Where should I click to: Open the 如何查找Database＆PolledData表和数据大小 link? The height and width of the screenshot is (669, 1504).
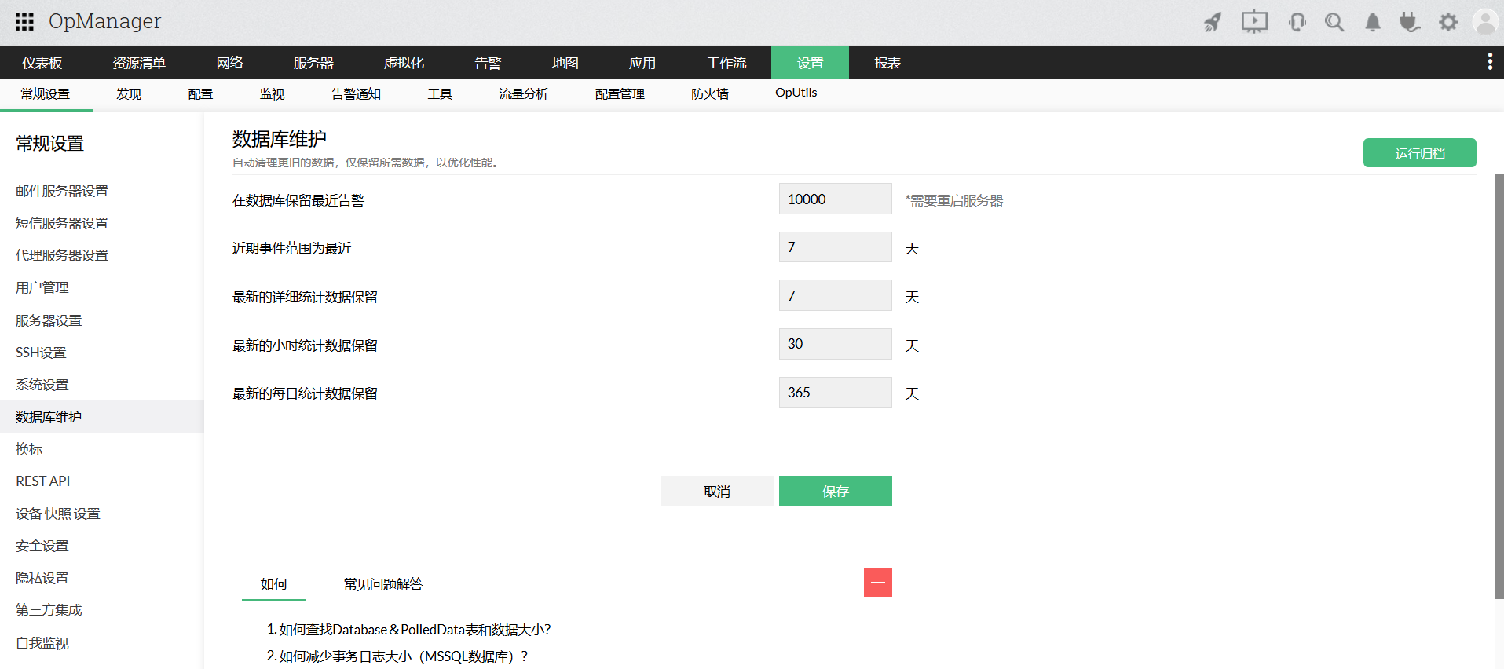415,630
